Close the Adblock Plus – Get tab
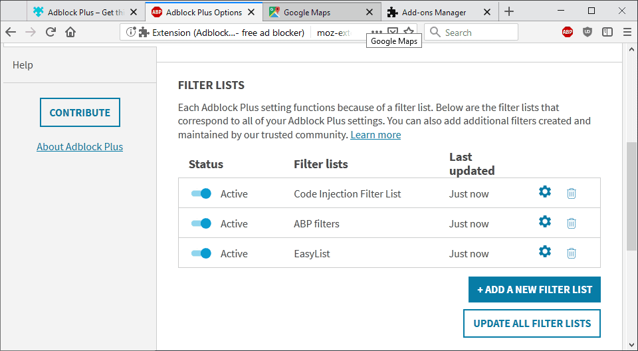 click(134, 12)
